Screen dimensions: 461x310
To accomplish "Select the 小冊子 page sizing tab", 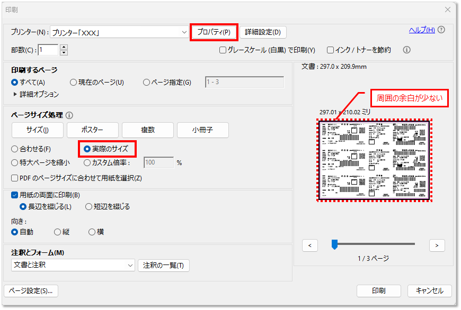I will pos(202,130).
